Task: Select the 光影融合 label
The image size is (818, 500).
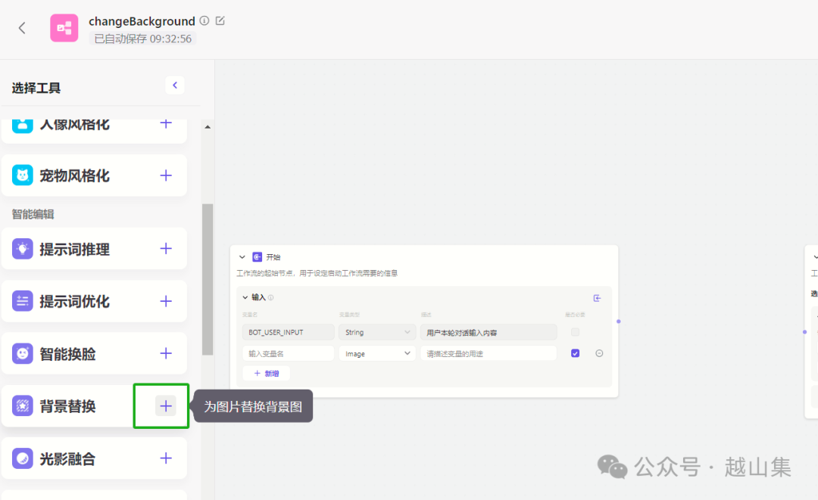Action: click(68, 459)
